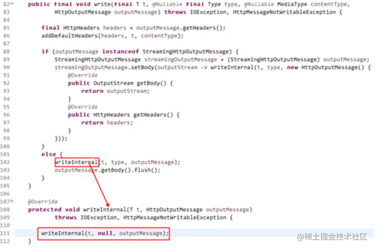Click 'contentType' argument on line 86
This screenshot has width=375, height=249.
click(x=159, y=36)
